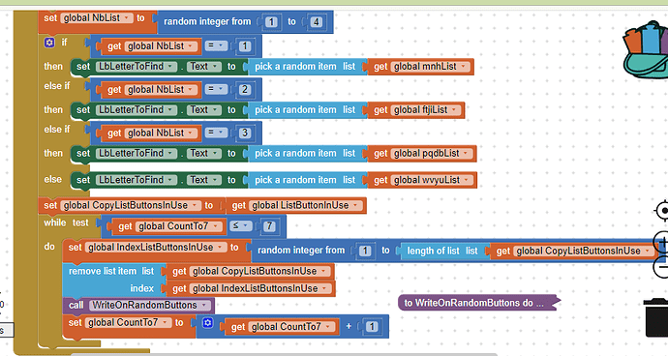Open the if block mutator gear
This screenshot has height=356, width=668.
coord(49,43)
